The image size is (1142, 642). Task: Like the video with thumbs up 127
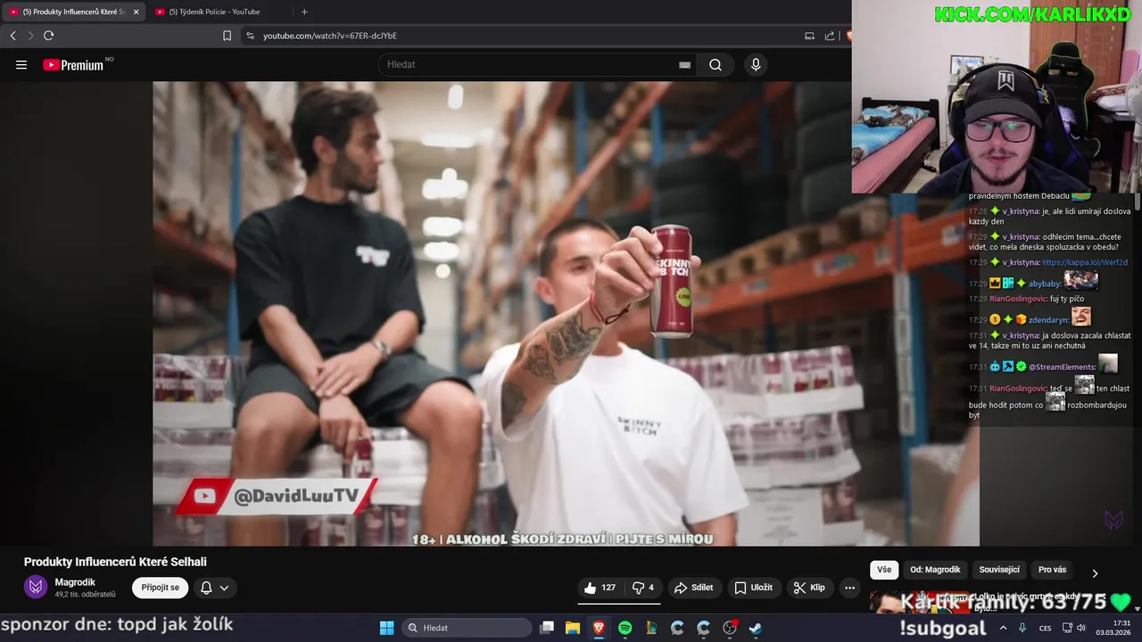(600, 588)
